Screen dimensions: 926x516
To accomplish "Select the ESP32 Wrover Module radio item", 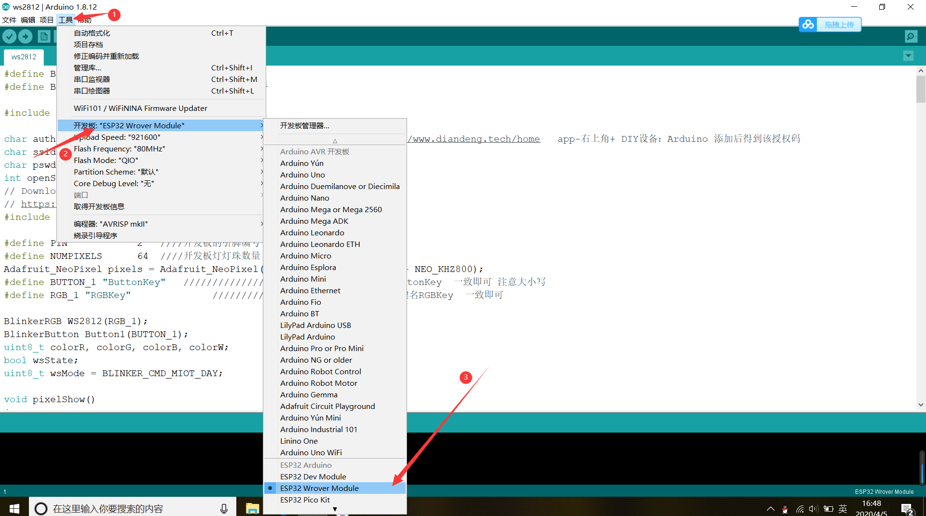I will 335,488.
